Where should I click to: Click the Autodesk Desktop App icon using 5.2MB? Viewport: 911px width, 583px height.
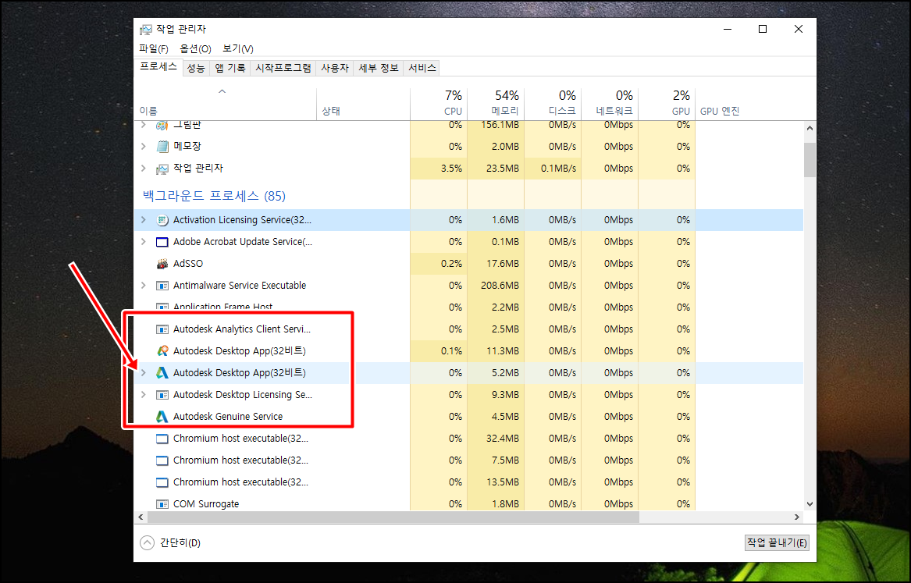(162, 373)
